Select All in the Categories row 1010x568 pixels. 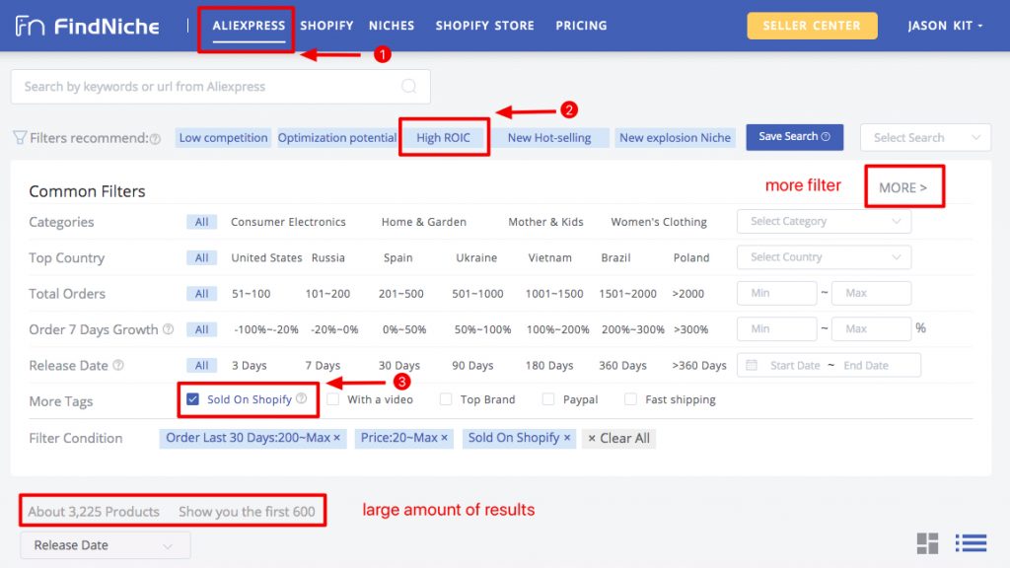coord(201,222)
